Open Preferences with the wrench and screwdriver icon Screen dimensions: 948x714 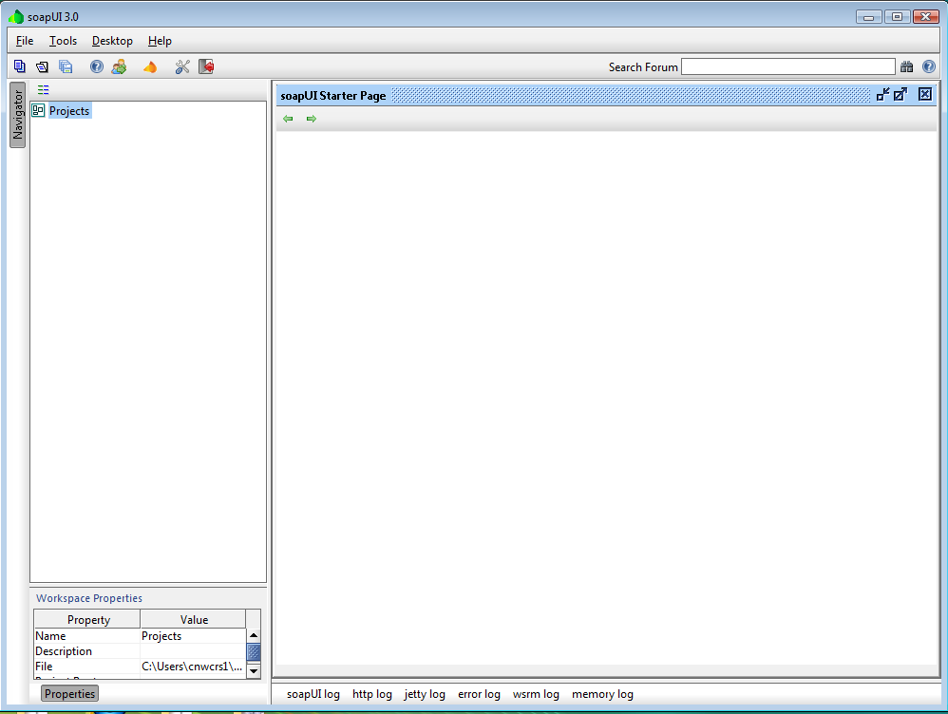(x=182, y=66)
